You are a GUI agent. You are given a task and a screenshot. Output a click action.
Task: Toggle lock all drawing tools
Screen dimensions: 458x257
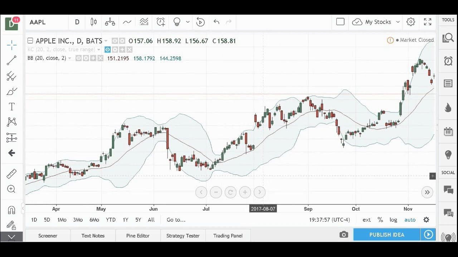(x=11, y=225)
